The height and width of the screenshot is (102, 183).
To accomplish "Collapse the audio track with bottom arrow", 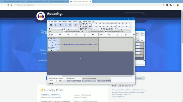I will [51, 50].
